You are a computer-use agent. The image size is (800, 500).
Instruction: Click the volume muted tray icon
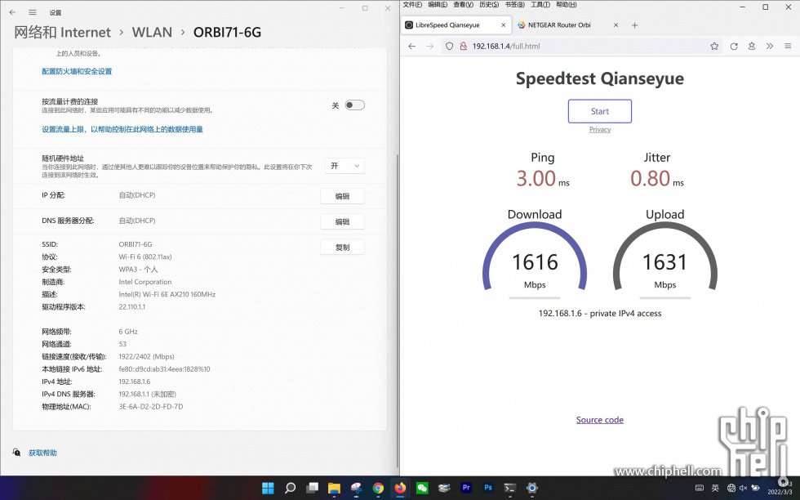743,489
